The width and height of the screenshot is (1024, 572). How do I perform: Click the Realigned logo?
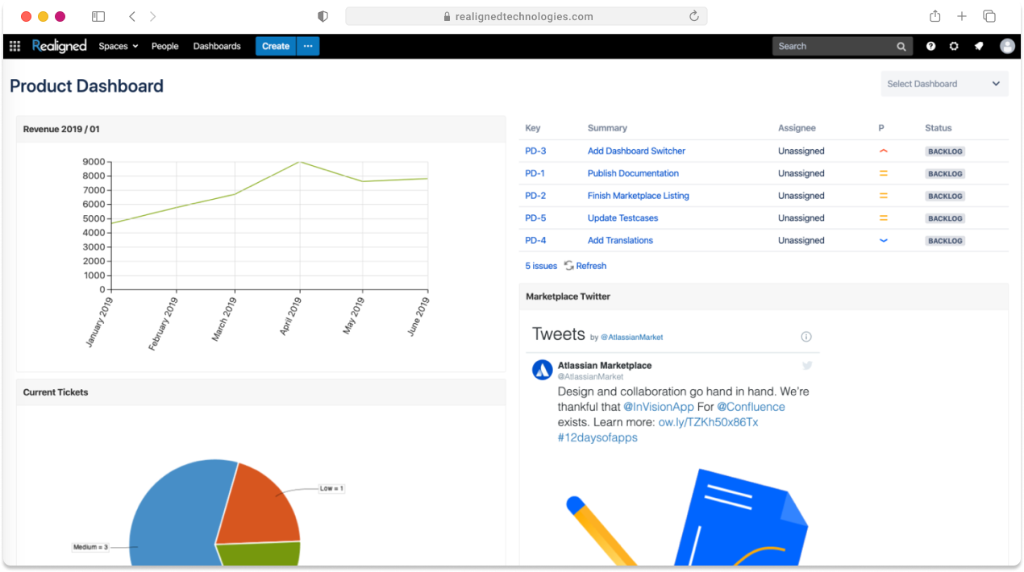(59, 46)
